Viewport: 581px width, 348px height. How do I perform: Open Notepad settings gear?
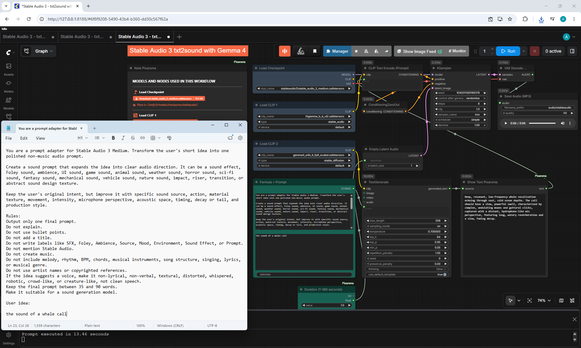point(240,138)
